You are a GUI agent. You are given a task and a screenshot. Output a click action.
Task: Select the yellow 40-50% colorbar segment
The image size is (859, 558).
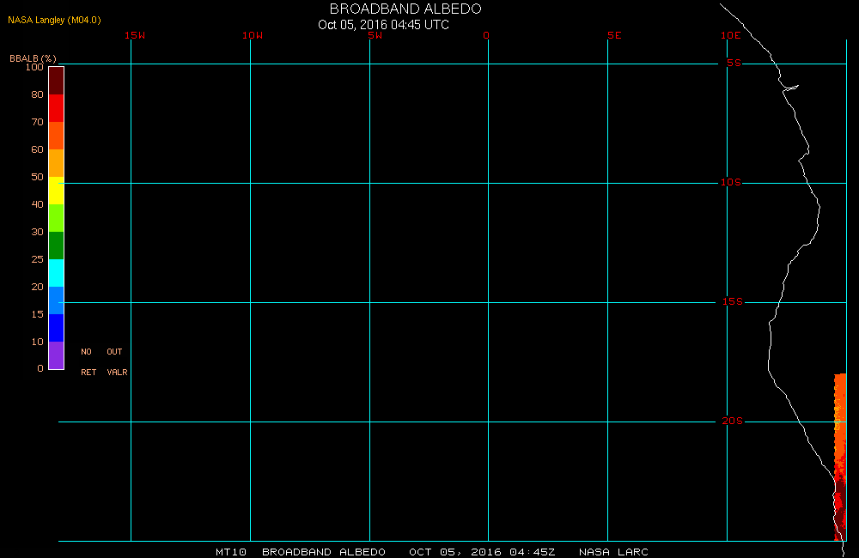[57, 190]
